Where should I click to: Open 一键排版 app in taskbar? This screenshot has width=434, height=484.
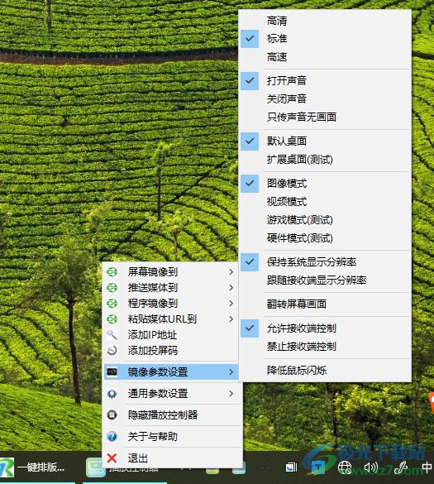[x=32, y=467]
